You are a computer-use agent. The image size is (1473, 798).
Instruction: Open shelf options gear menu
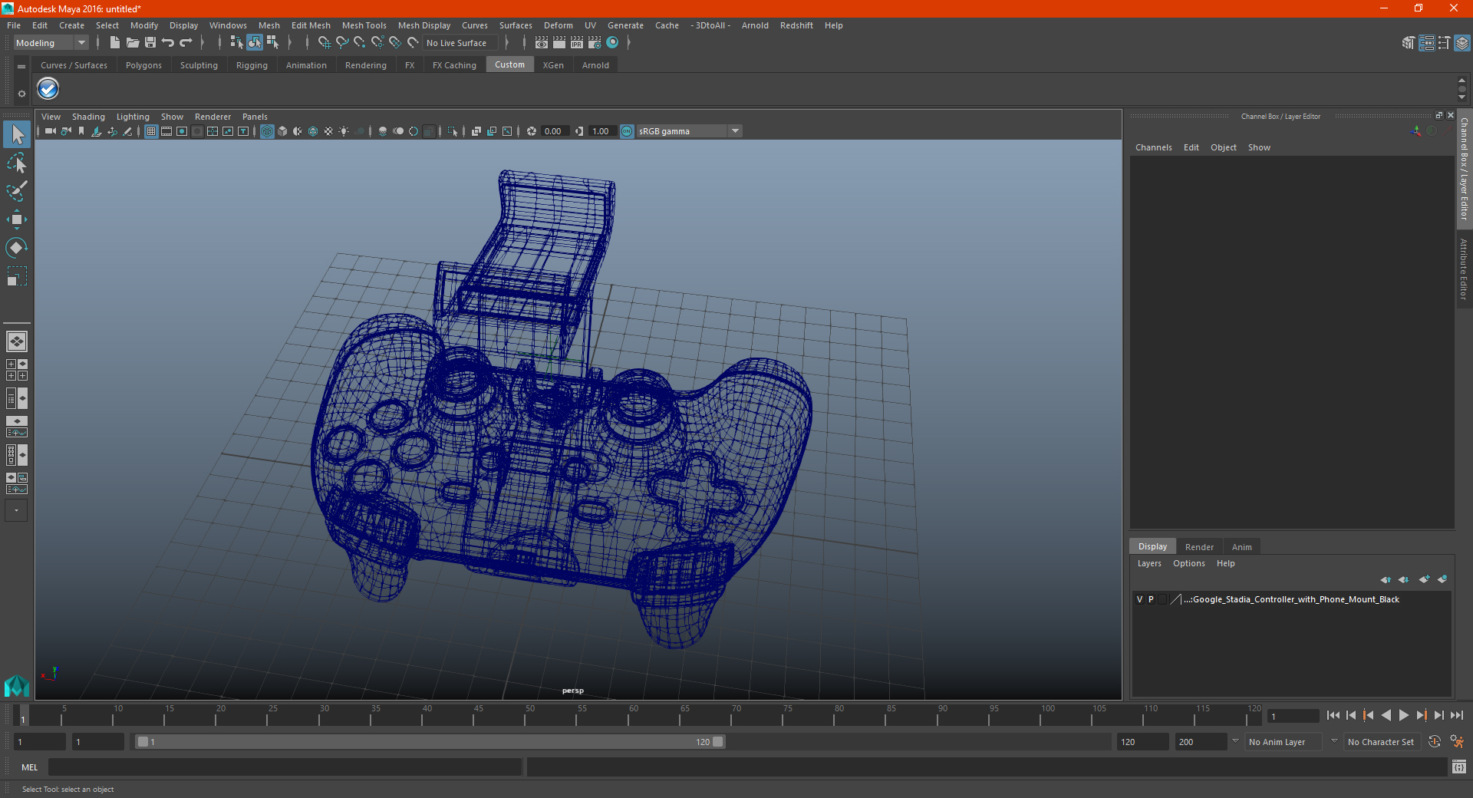point(21,94)
